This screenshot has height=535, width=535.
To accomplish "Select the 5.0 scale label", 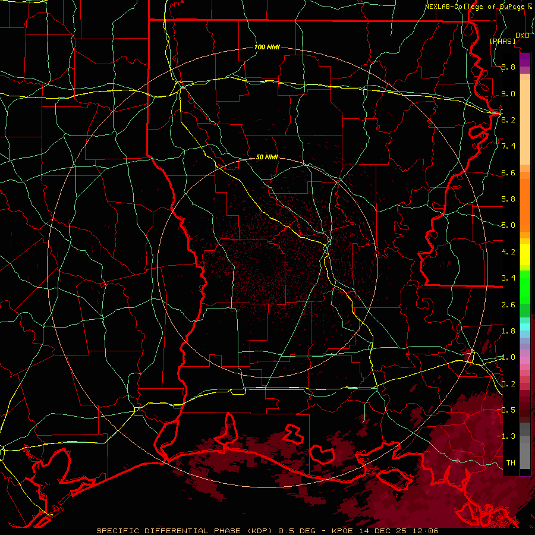I will click(x=508, y=225).
